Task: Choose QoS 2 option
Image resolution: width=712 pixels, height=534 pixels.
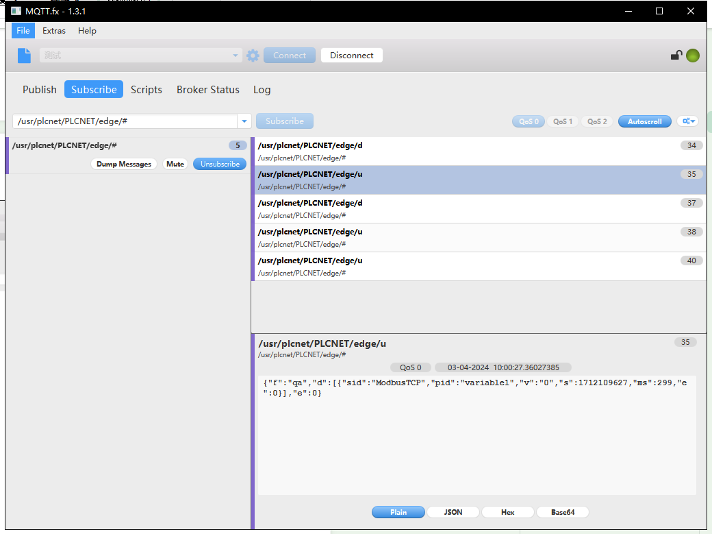Action: (x=597, y=121)
